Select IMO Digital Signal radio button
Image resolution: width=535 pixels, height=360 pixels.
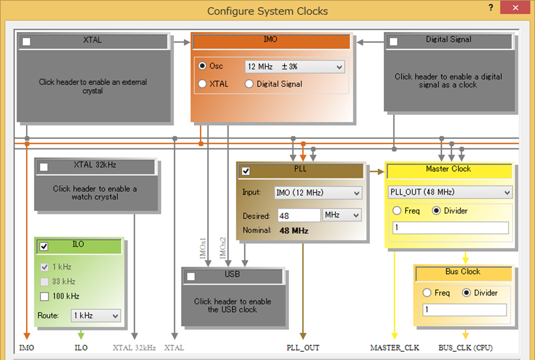[x=249, y=84]
